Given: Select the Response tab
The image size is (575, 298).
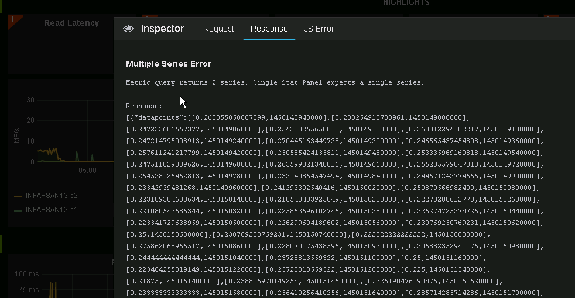Looking at the screenshot, I should click(269, 29).
